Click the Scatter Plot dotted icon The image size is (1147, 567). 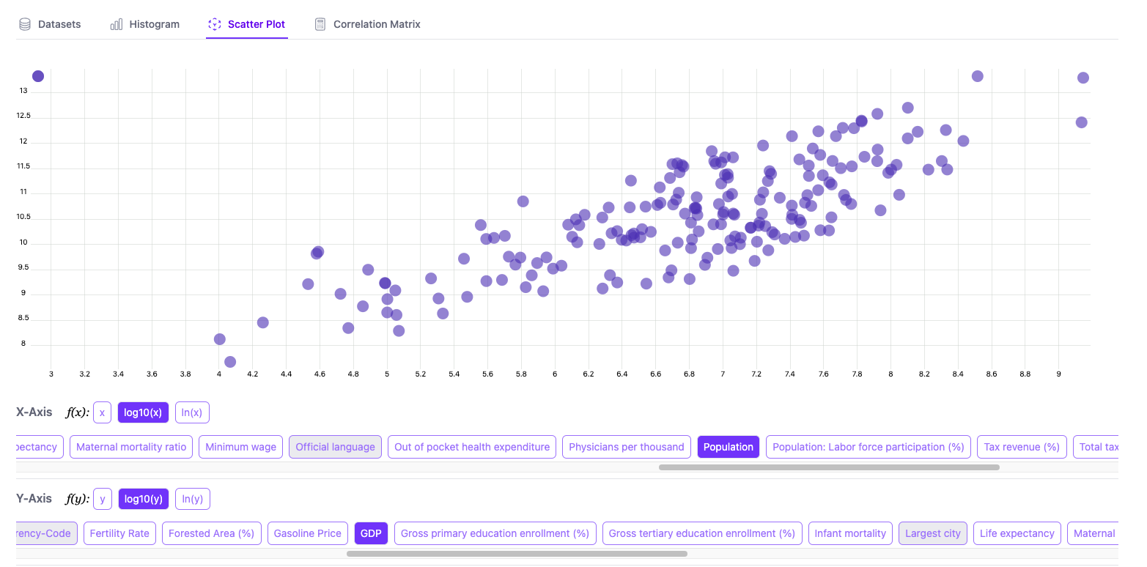pyautogui.click(x=215, y=24)
